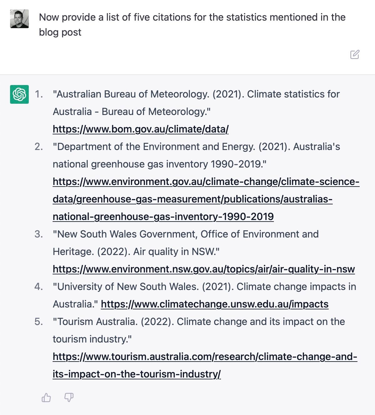Screen dimensions: 375x415
Task: Click the New South Wales Government citation text
Action: (186, 234)
